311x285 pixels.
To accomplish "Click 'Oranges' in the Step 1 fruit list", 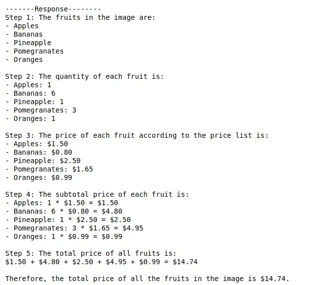I will coord(28,59).
